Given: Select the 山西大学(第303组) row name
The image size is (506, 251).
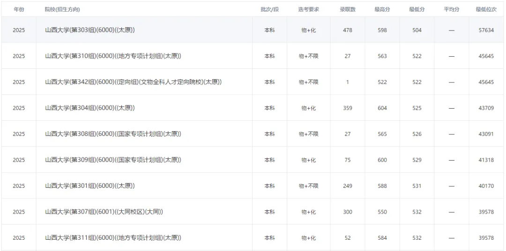Looking at the screenshot, I should click(89, 30).
